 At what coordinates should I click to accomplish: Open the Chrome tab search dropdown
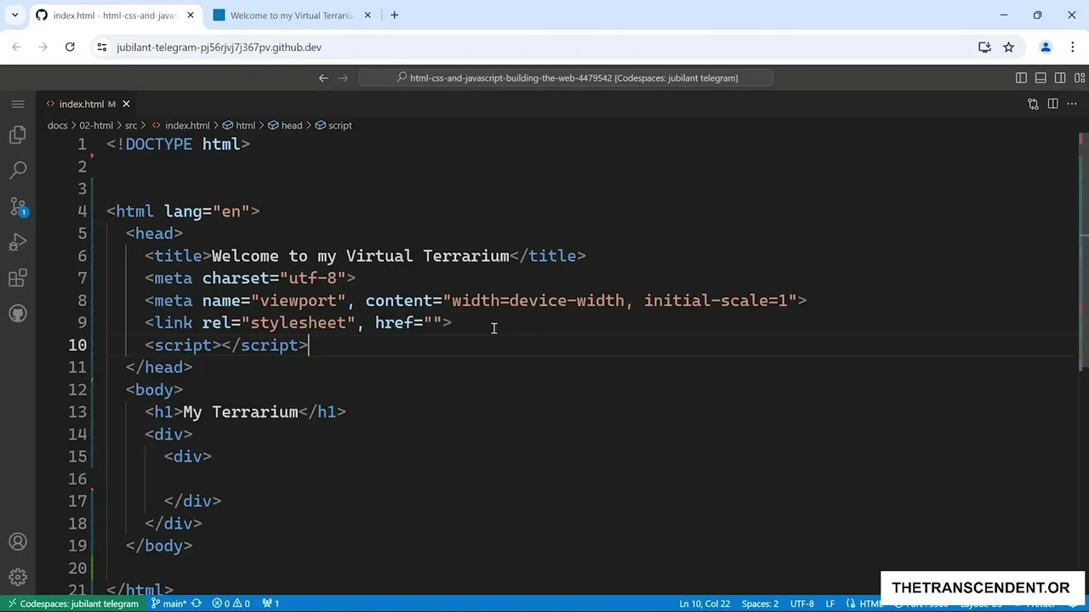14,14
